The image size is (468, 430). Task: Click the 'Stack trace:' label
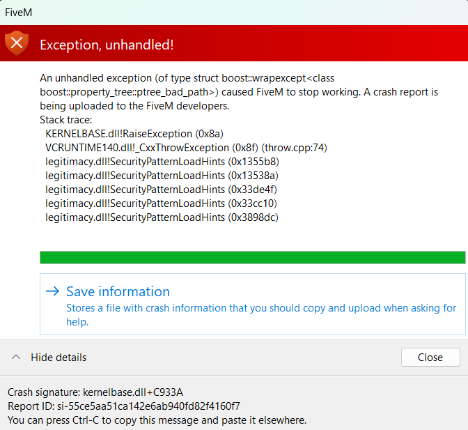[x=66, y=120]
